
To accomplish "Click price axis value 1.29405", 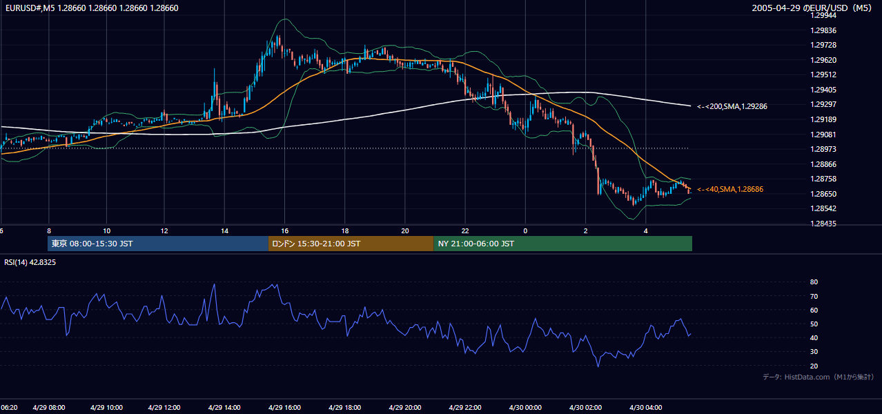I will pyautogui.click(x=823, y=90).
